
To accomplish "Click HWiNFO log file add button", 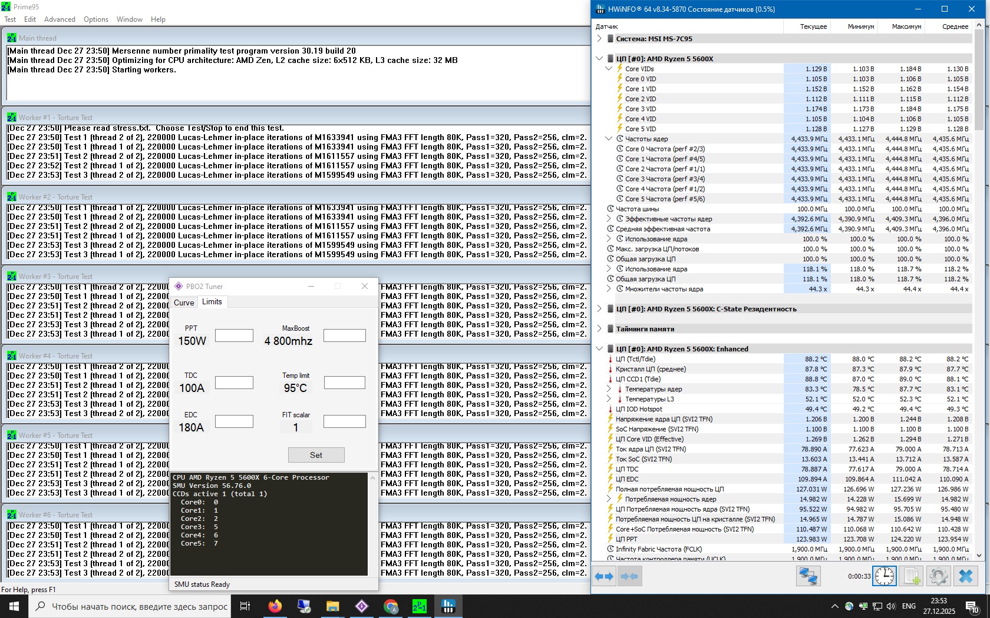I will click(912, 576).
